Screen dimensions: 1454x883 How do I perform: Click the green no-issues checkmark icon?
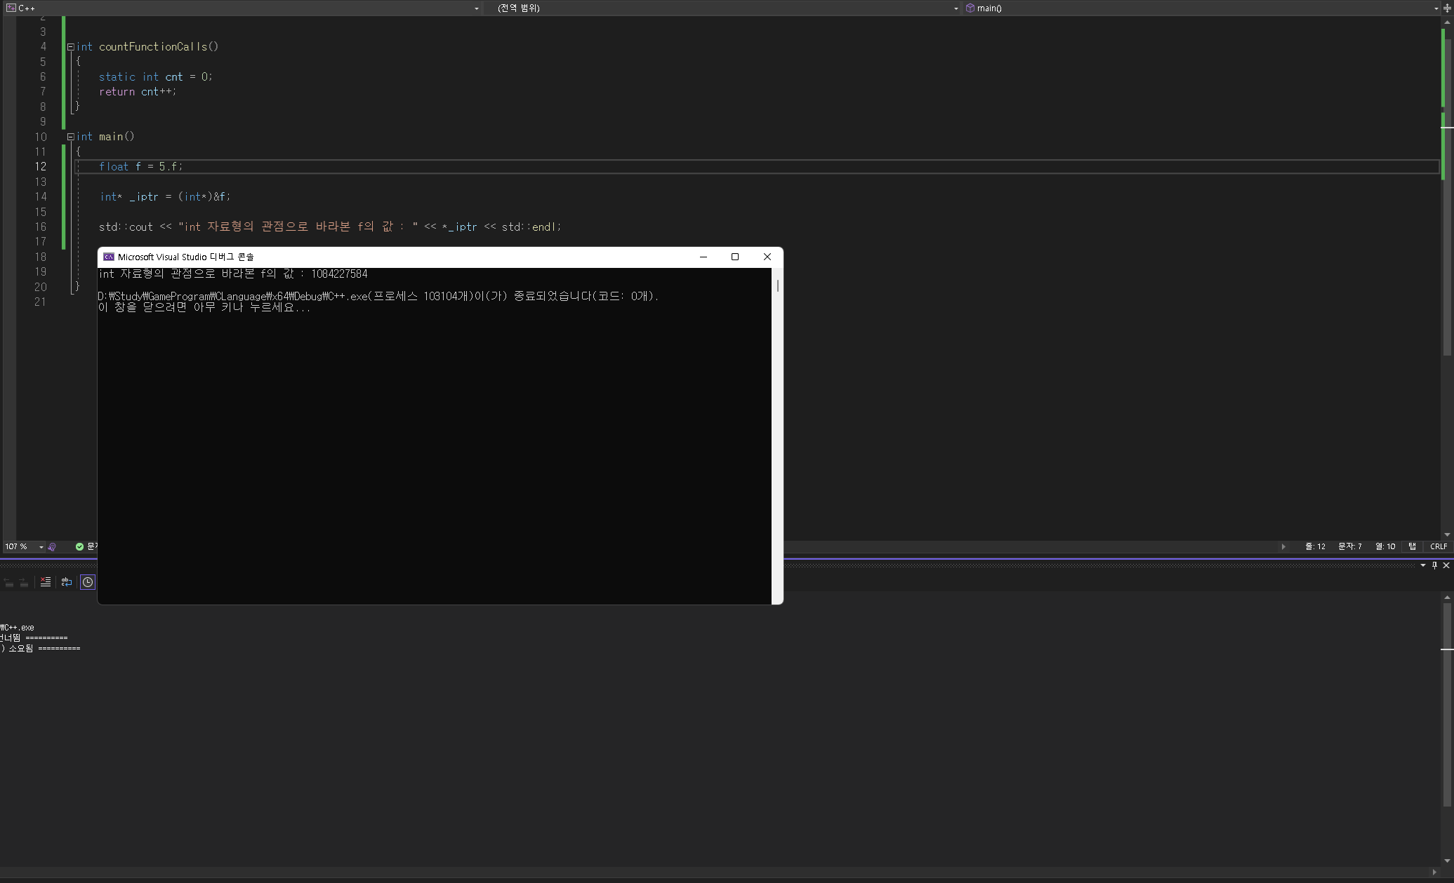tap(79, 547)
